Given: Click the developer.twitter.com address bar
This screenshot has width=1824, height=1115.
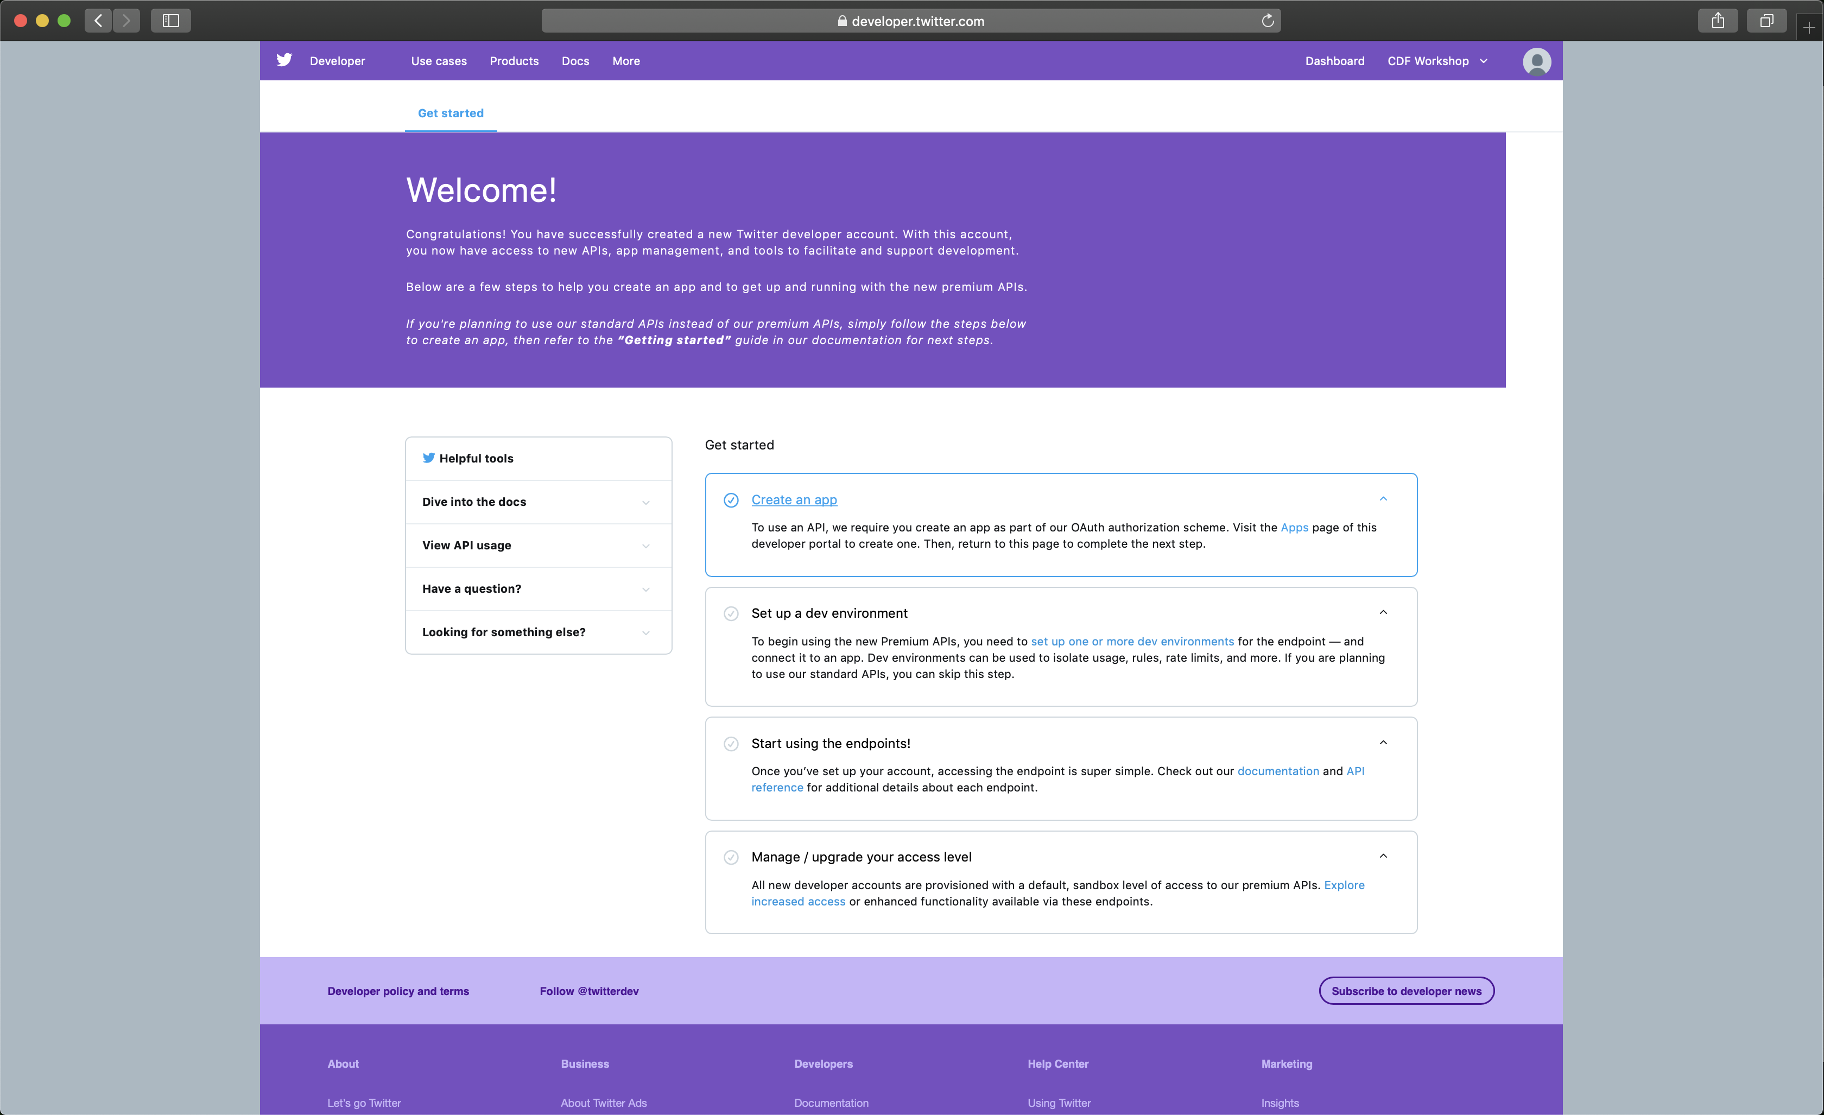Looking at the screenshot, I should tap(910, 21).
